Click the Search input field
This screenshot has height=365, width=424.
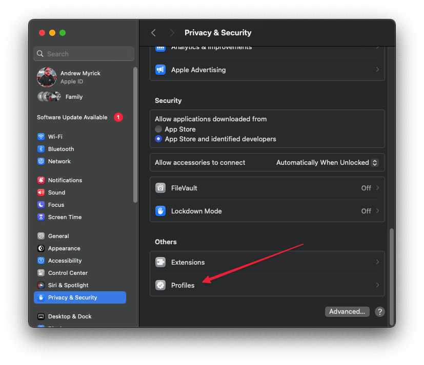[84, 54]
